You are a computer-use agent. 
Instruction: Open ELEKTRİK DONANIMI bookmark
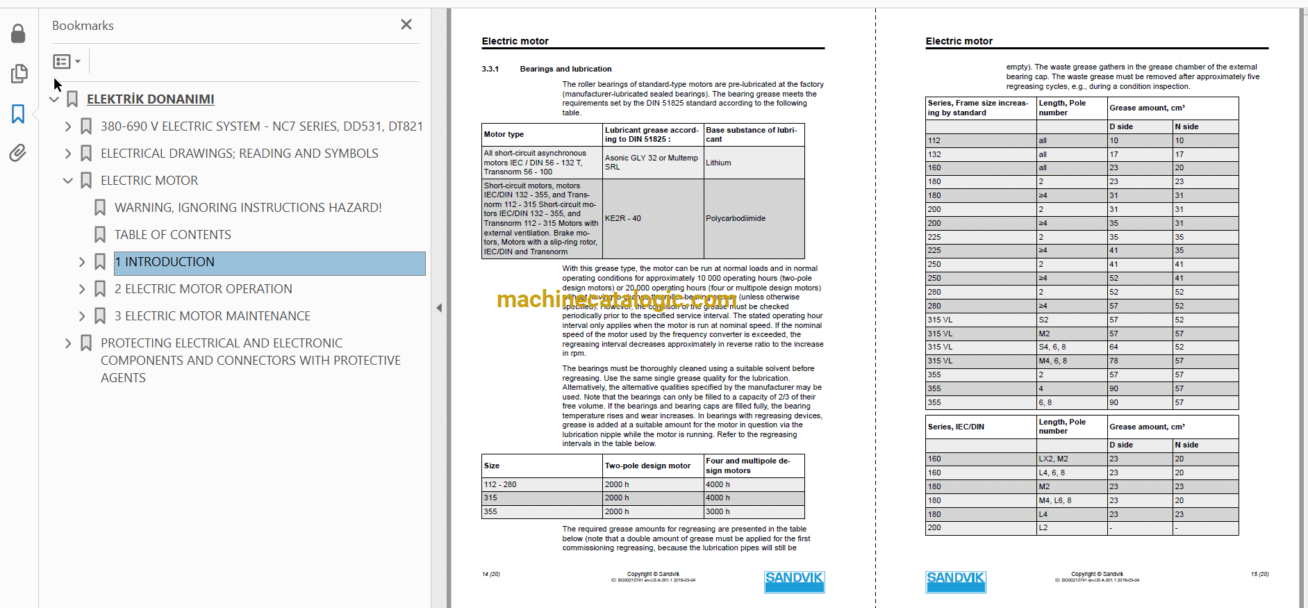150,99
